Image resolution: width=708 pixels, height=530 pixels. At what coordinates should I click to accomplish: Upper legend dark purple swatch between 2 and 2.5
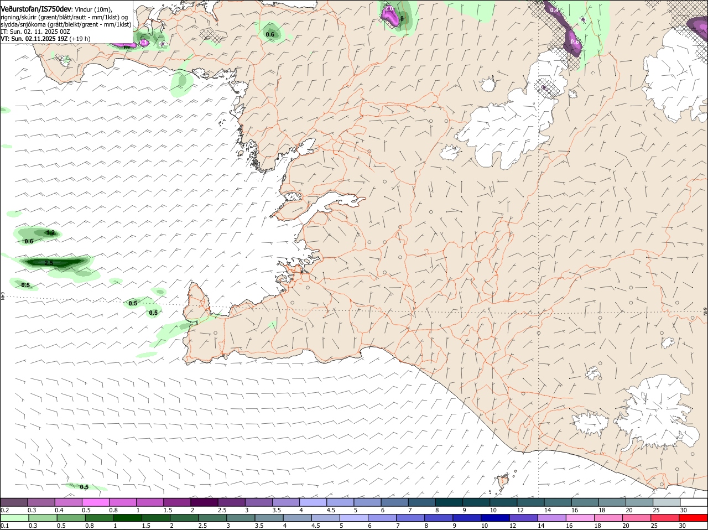204,502
